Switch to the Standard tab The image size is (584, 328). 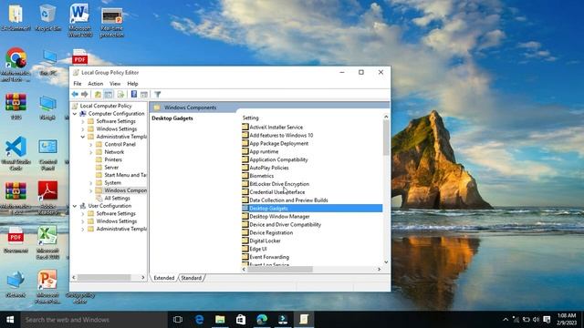191,278
